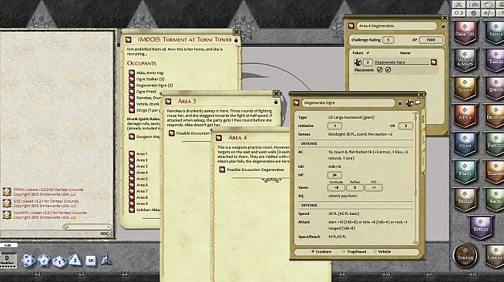
Task: Open the red link icon after Degenerate Ogre name
Action: tap(434, 62)
